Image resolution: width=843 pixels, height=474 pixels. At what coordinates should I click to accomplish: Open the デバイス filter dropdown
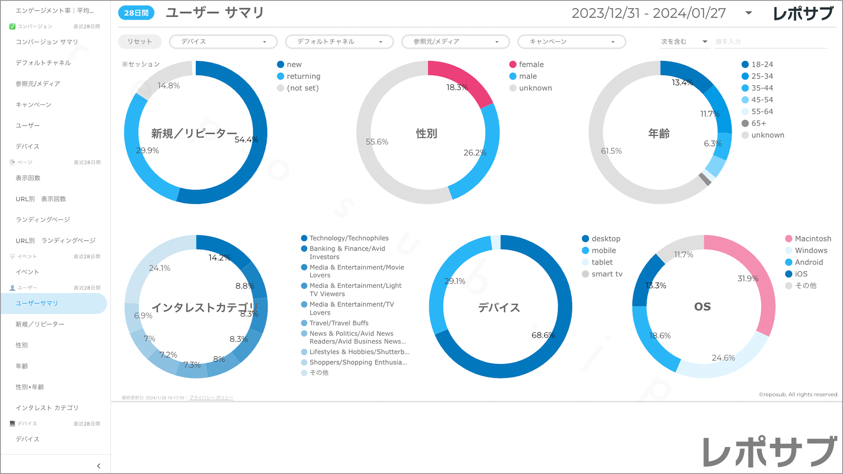223,42
